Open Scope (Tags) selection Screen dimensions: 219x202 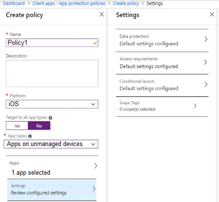(162, 106)
